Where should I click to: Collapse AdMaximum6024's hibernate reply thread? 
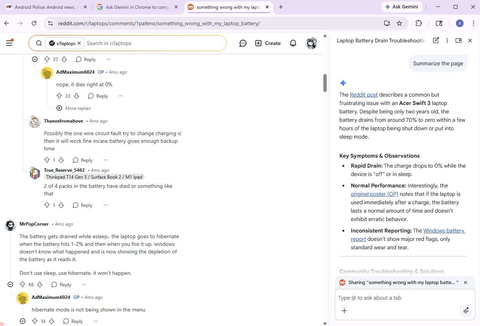(23, 321)
